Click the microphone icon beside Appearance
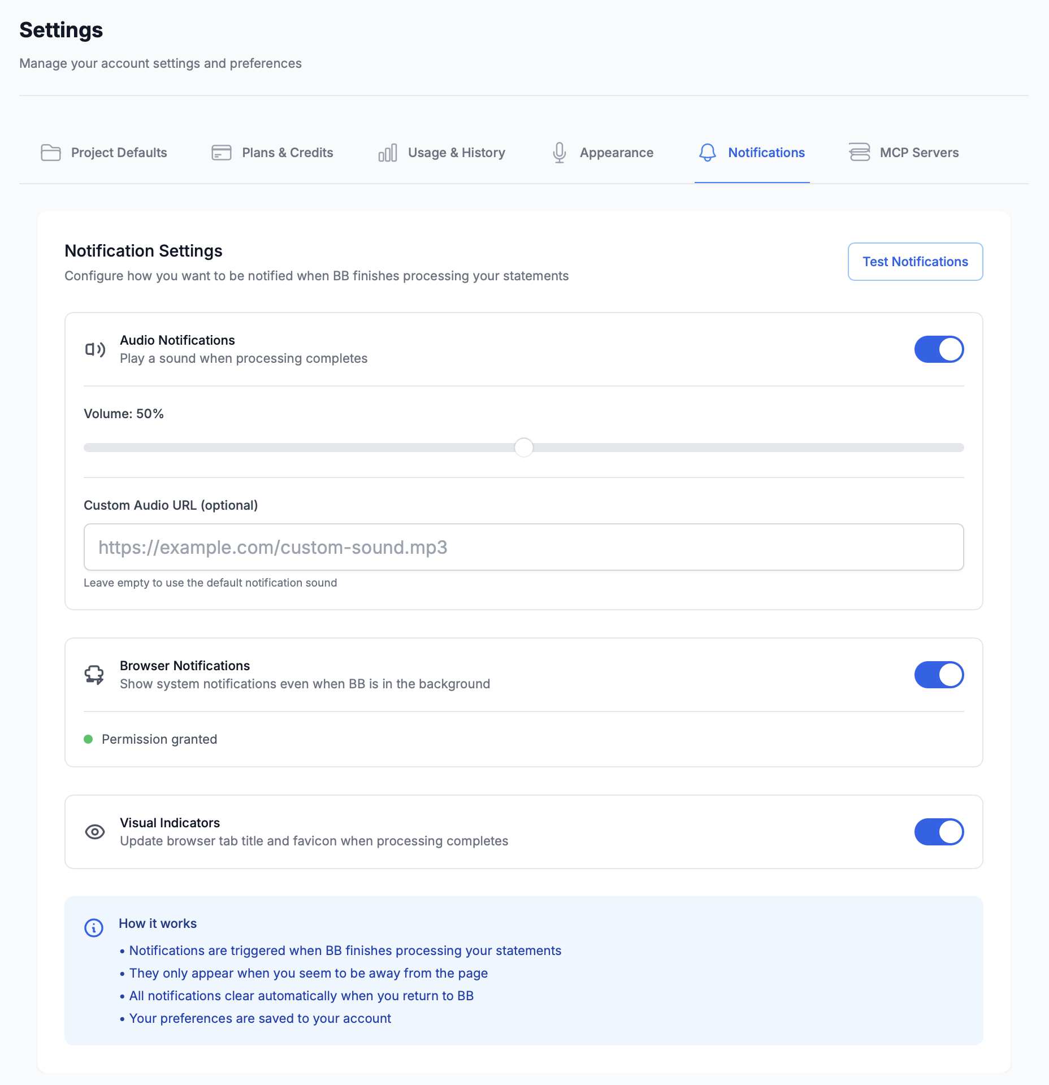 pyautogui.click(x=560, y=153)
